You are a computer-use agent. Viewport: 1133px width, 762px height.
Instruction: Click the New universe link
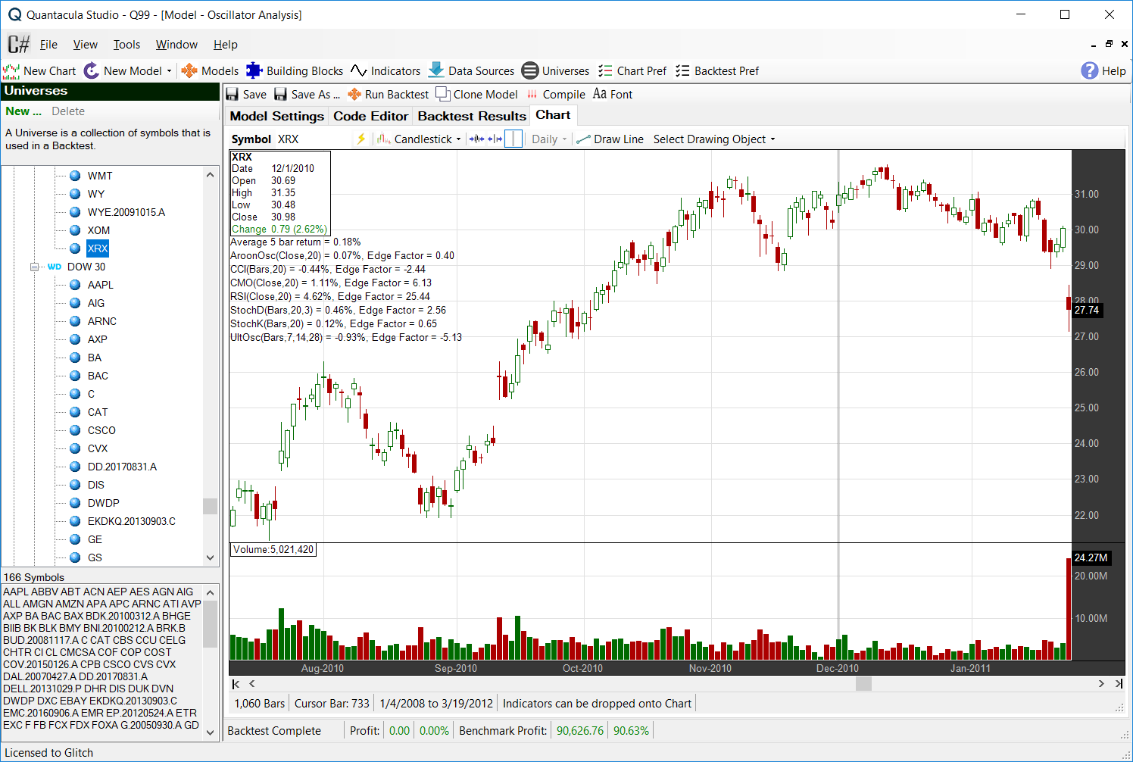[23, 111]
